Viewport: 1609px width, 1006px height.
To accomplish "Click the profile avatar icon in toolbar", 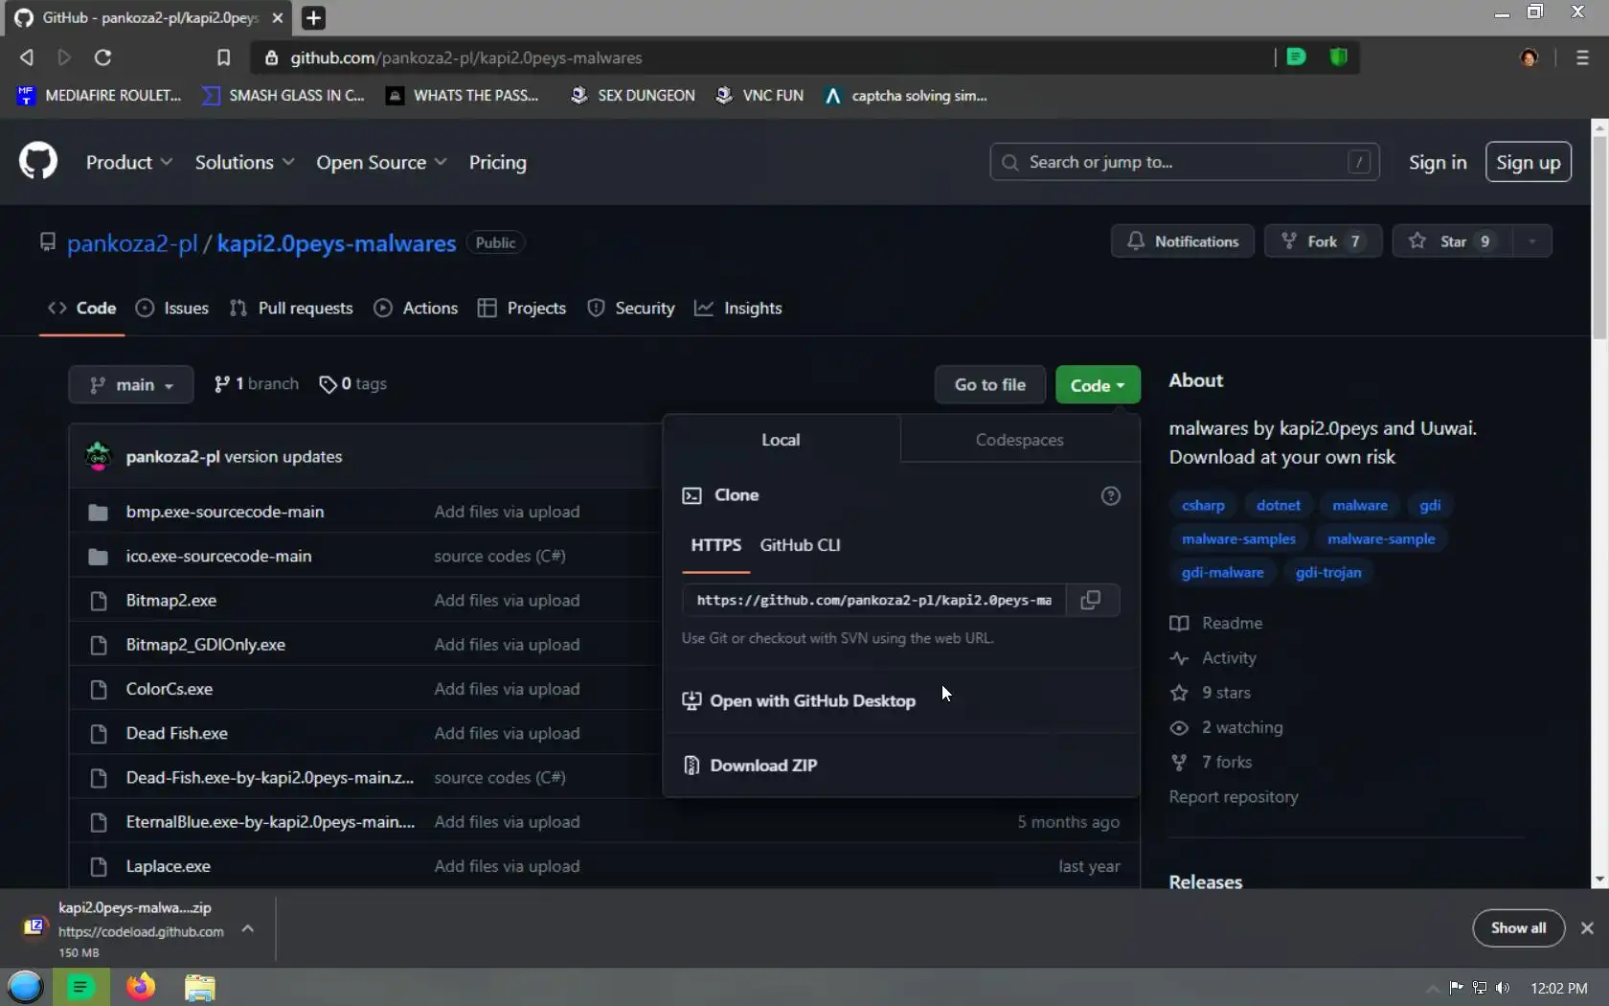I will (x=1529, y=57).
